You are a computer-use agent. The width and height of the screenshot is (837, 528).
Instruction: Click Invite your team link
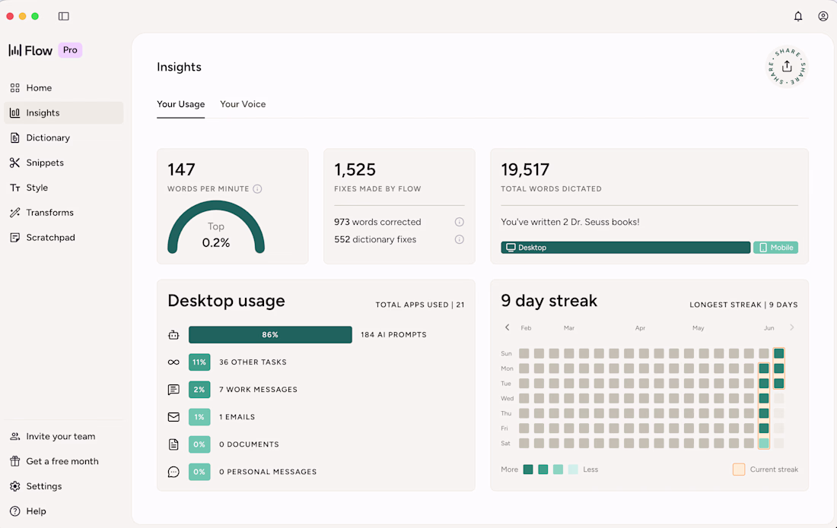coord(63,436)
